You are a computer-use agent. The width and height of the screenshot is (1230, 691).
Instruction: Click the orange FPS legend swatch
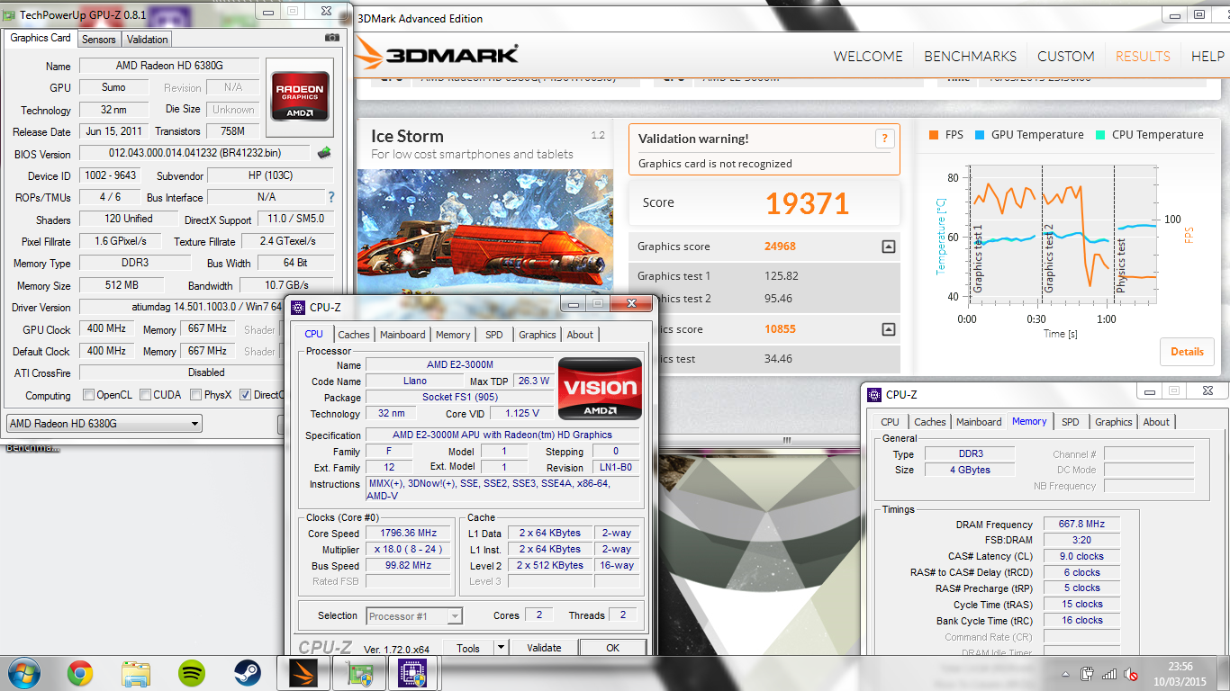[x=934, y=135]
